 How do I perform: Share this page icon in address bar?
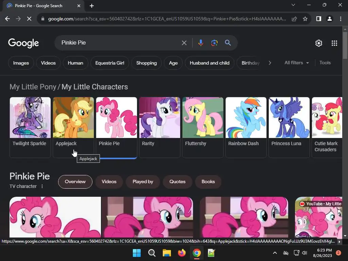pyautogui.click(x=294, y=19)
